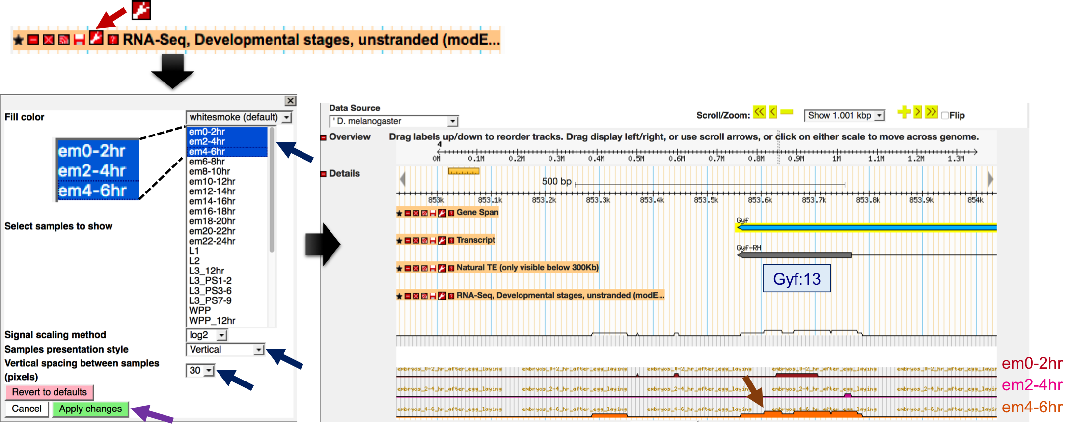Turn off the Transcript track
The height and width of the screenshot is (436, 1071).
point(416,241)
